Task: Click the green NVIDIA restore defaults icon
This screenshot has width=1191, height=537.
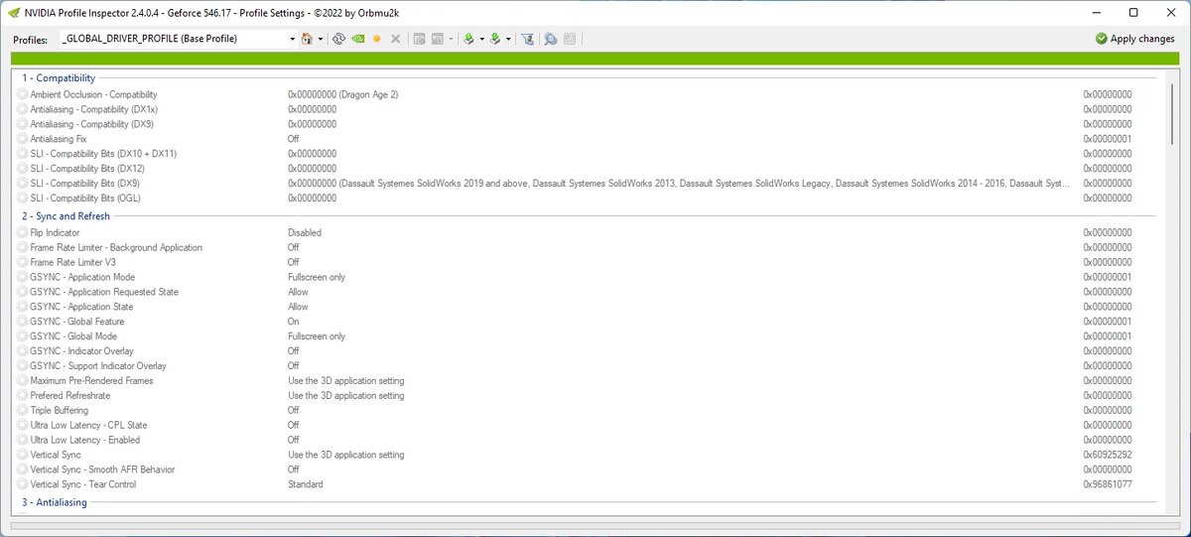Action: click(x=358, y=39)
